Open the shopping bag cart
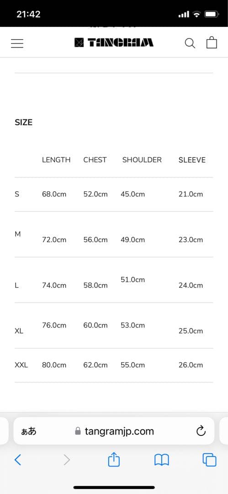 (x=212, y=43)
